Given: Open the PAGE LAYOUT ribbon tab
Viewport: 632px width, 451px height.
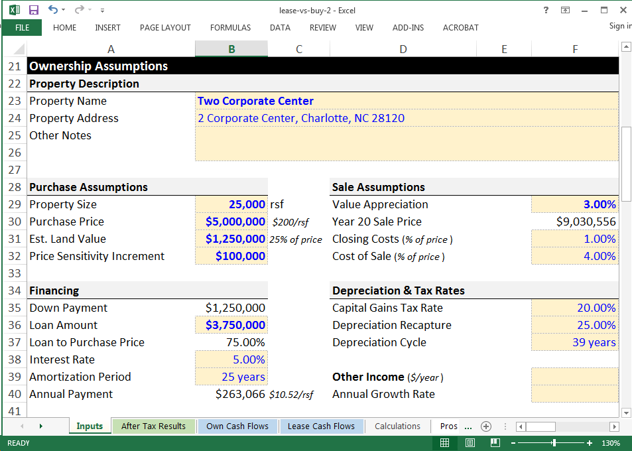Looking at the screenshot, I should [165, 28].
